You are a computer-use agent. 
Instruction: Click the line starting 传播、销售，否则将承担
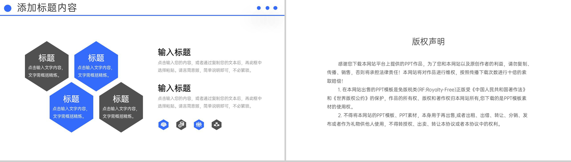tap(427, 72)
